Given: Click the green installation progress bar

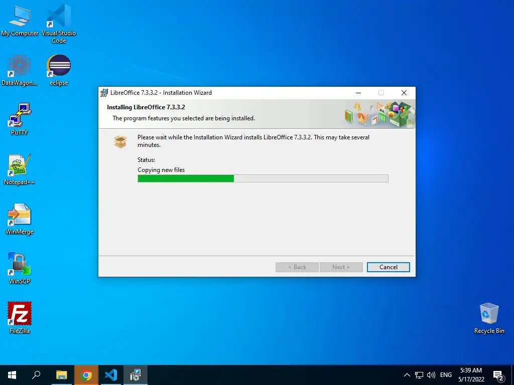Looking at the screenshot, I should [263, 178].
